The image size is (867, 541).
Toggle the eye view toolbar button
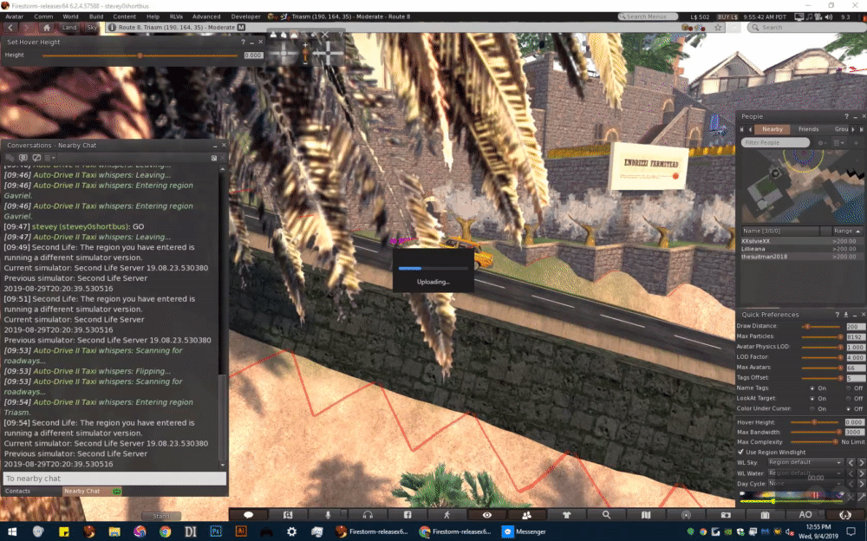tap(486, 514)
